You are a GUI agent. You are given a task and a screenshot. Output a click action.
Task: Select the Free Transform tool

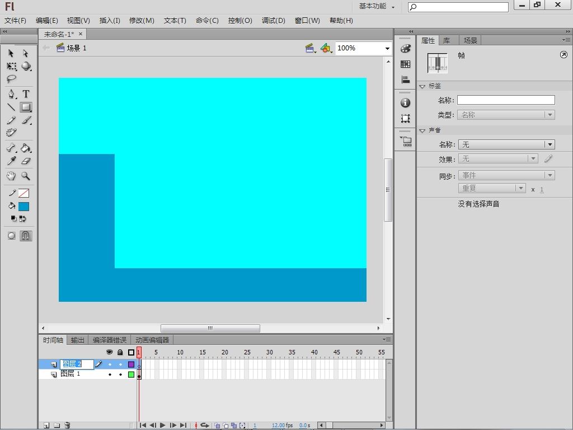coord(11,66)
